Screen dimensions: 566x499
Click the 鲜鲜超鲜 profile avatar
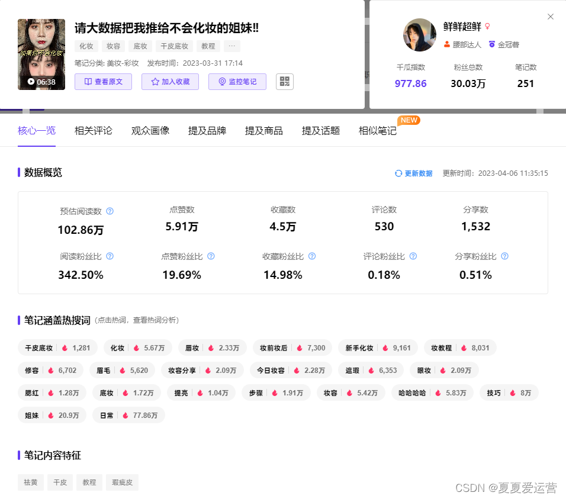[419, 35]
